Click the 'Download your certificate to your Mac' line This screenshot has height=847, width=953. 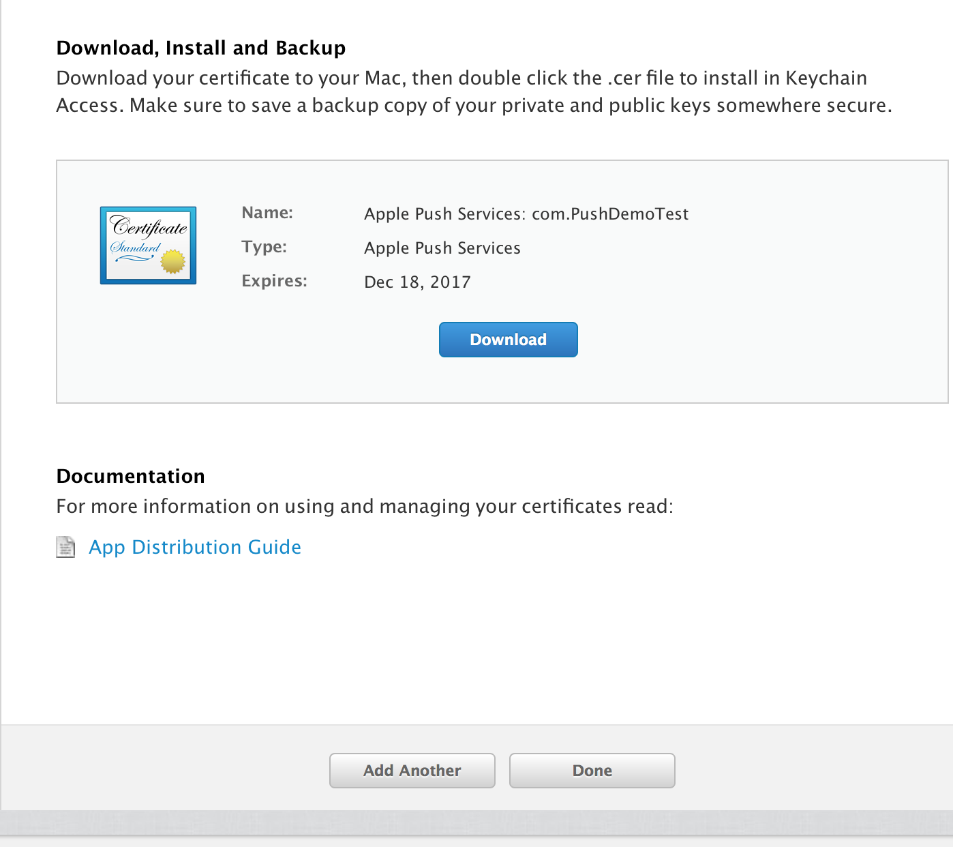point(461,78)
